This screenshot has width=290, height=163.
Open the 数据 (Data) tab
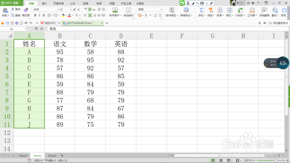[86, 3]
